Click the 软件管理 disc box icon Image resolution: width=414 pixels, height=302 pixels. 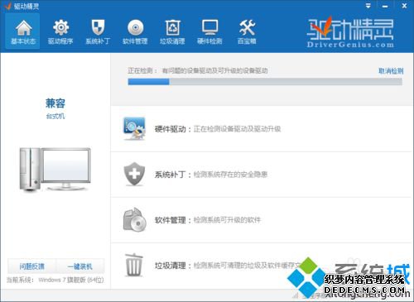click(x=134, y=219)
